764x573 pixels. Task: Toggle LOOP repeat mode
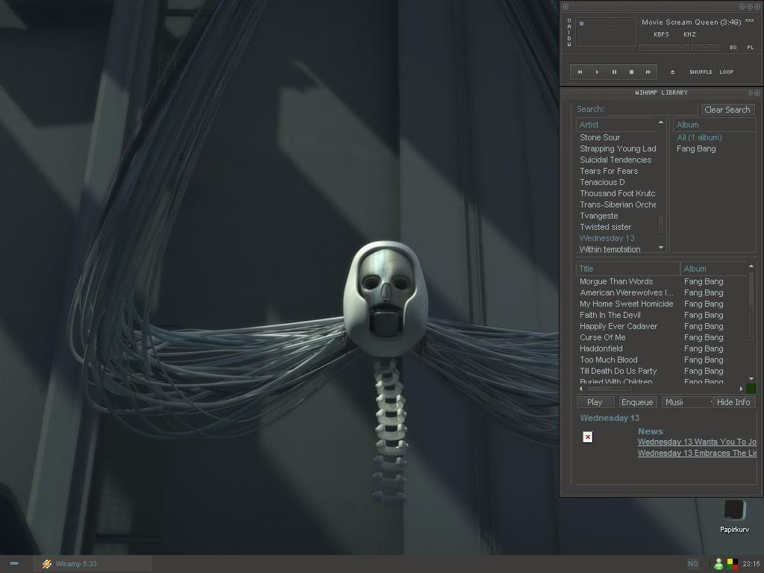726,72
